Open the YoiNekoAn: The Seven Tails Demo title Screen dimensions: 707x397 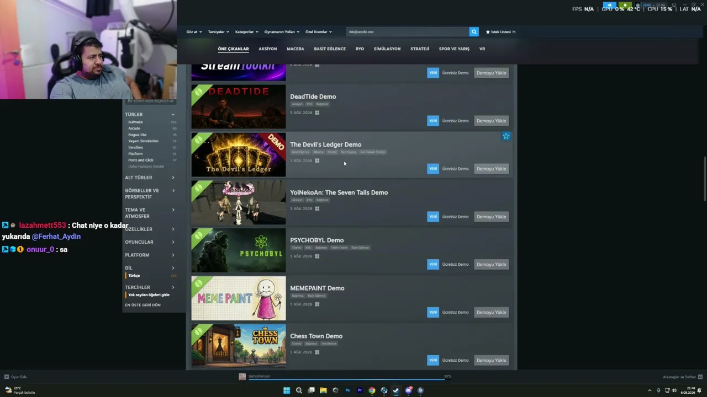(x=339, y=192)
